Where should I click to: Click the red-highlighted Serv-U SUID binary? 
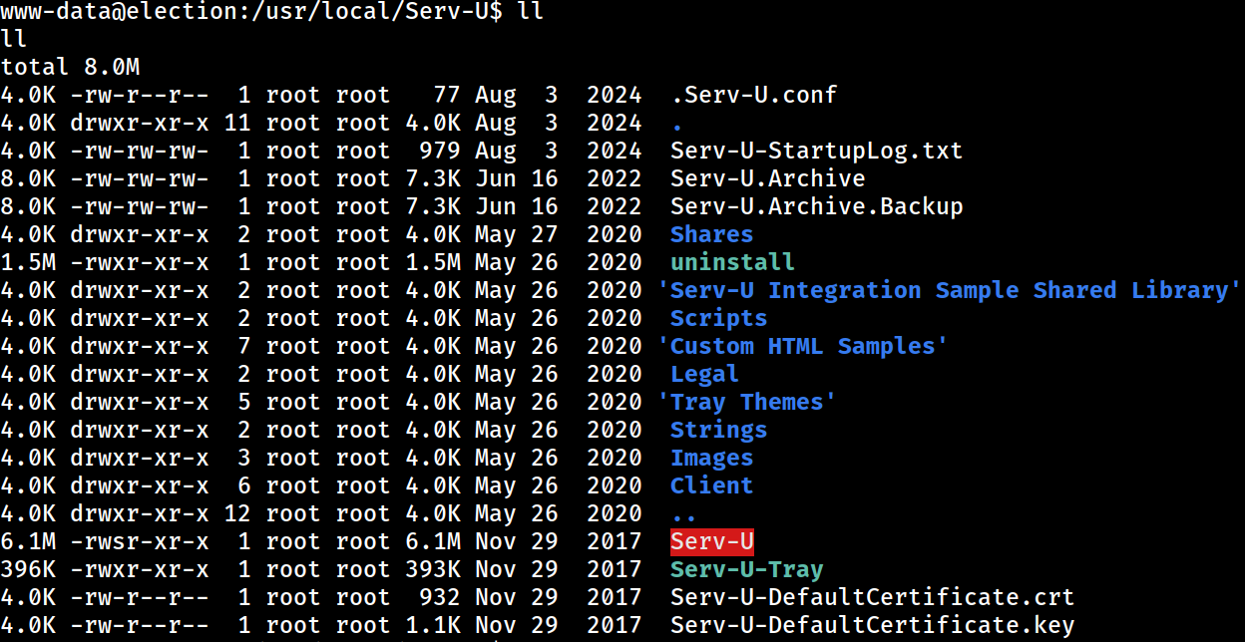[711, 541]
